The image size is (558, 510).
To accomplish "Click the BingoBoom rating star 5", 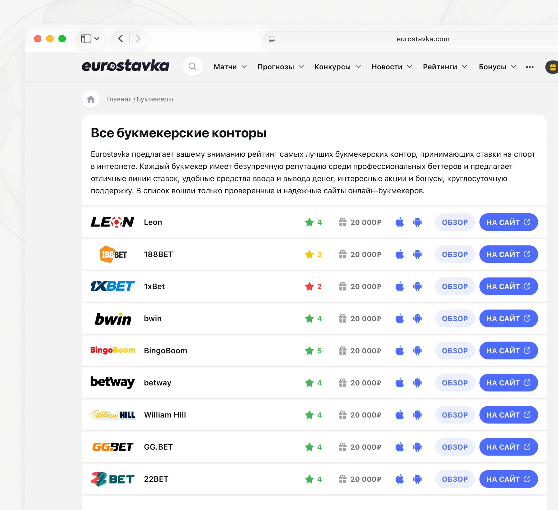I will pos(313,351).
